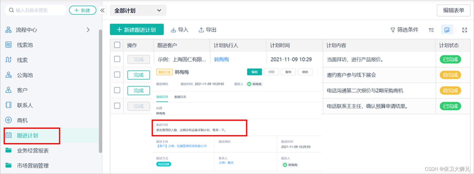474x174 pixels.
Task: Click the 复制 button
Action: coord(288,72)
